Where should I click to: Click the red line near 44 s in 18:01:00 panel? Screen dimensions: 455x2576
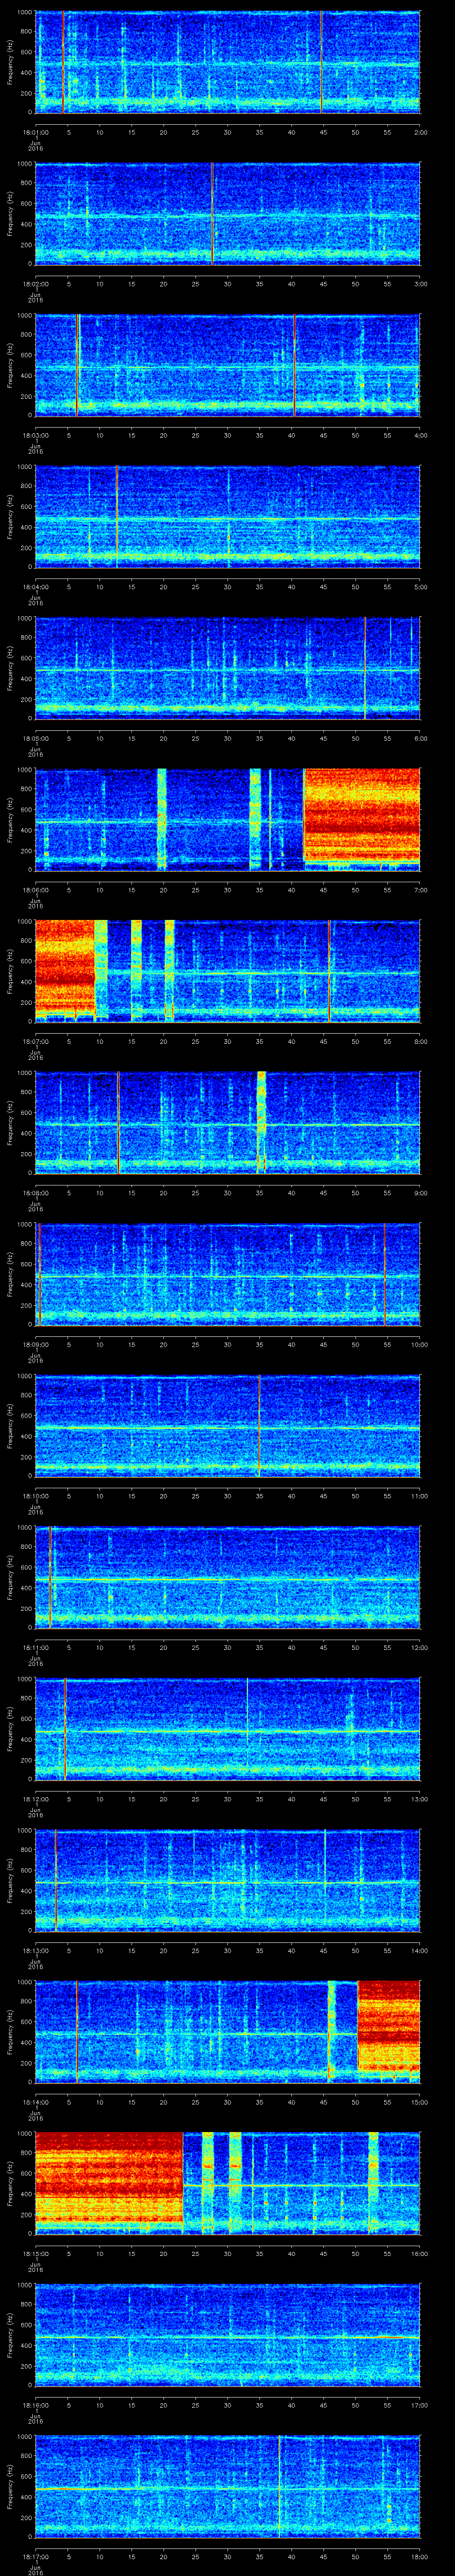click(321, 63)
